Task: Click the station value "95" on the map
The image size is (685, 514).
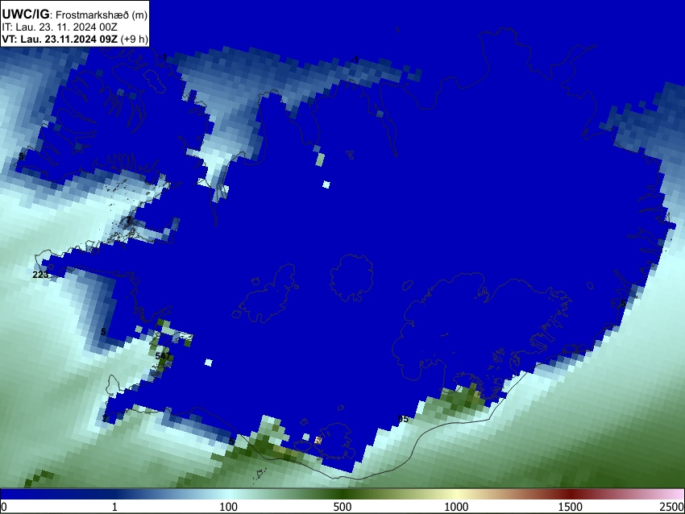Action: pyautogui.click(x=403, y=419)
